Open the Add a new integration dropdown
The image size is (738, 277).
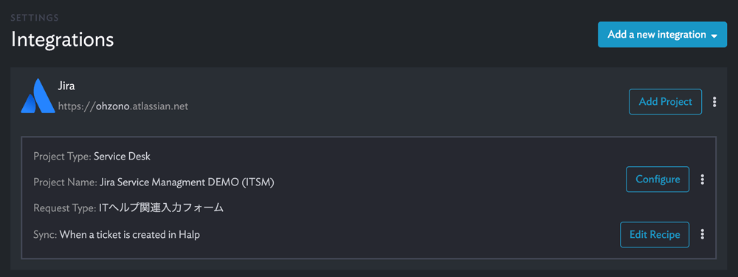(662, 35)
